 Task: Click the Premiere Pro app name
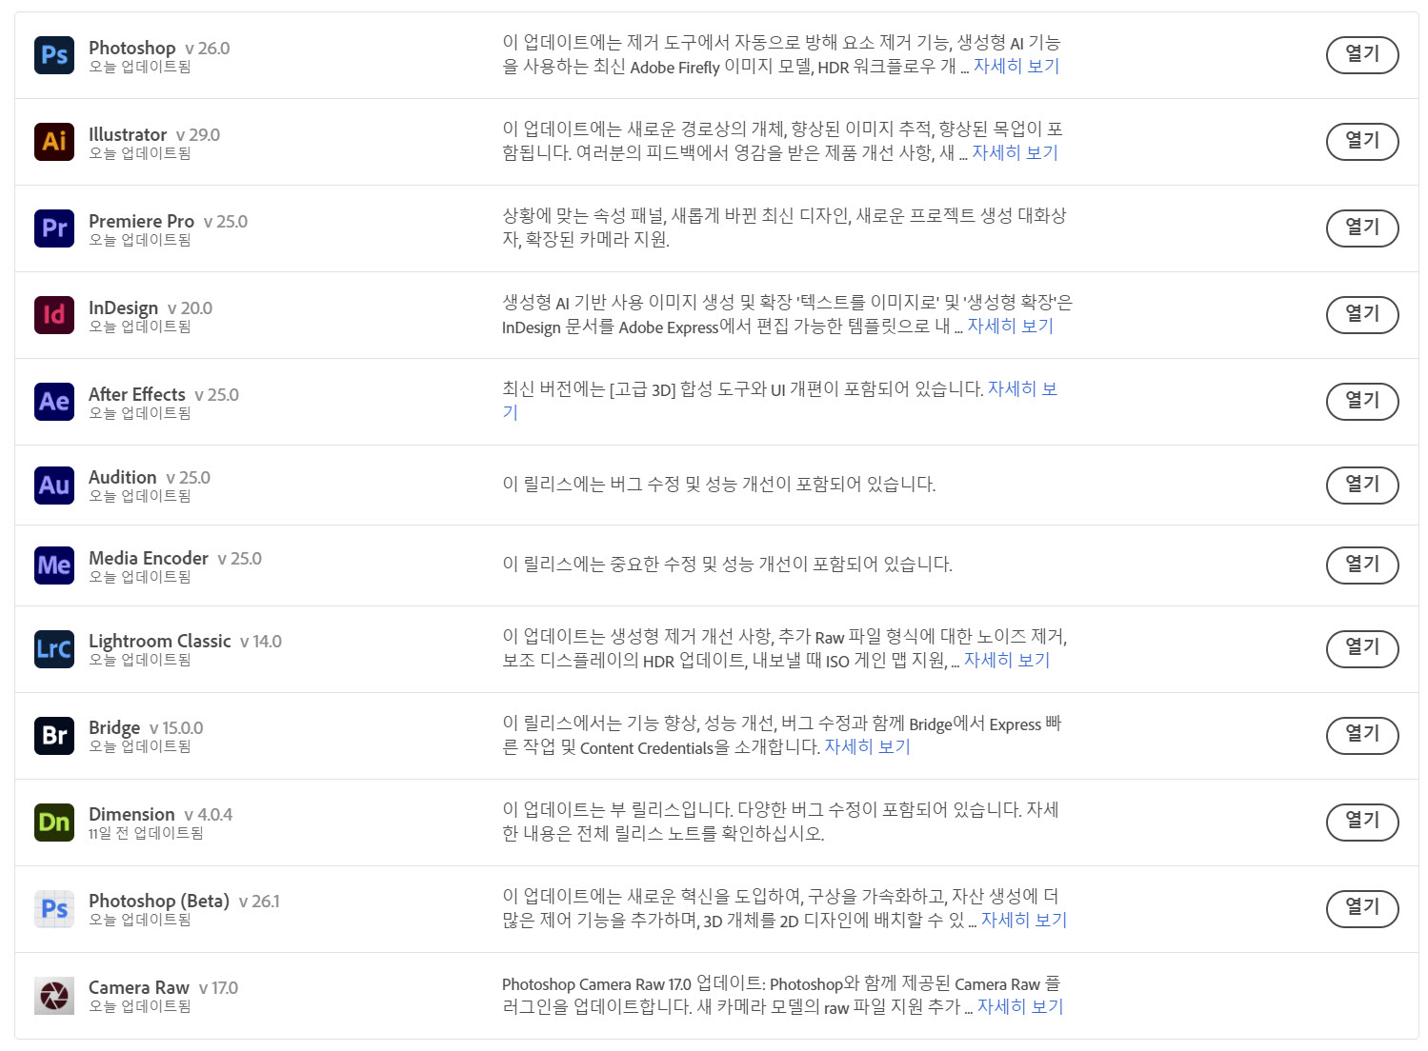pos(141,222)
